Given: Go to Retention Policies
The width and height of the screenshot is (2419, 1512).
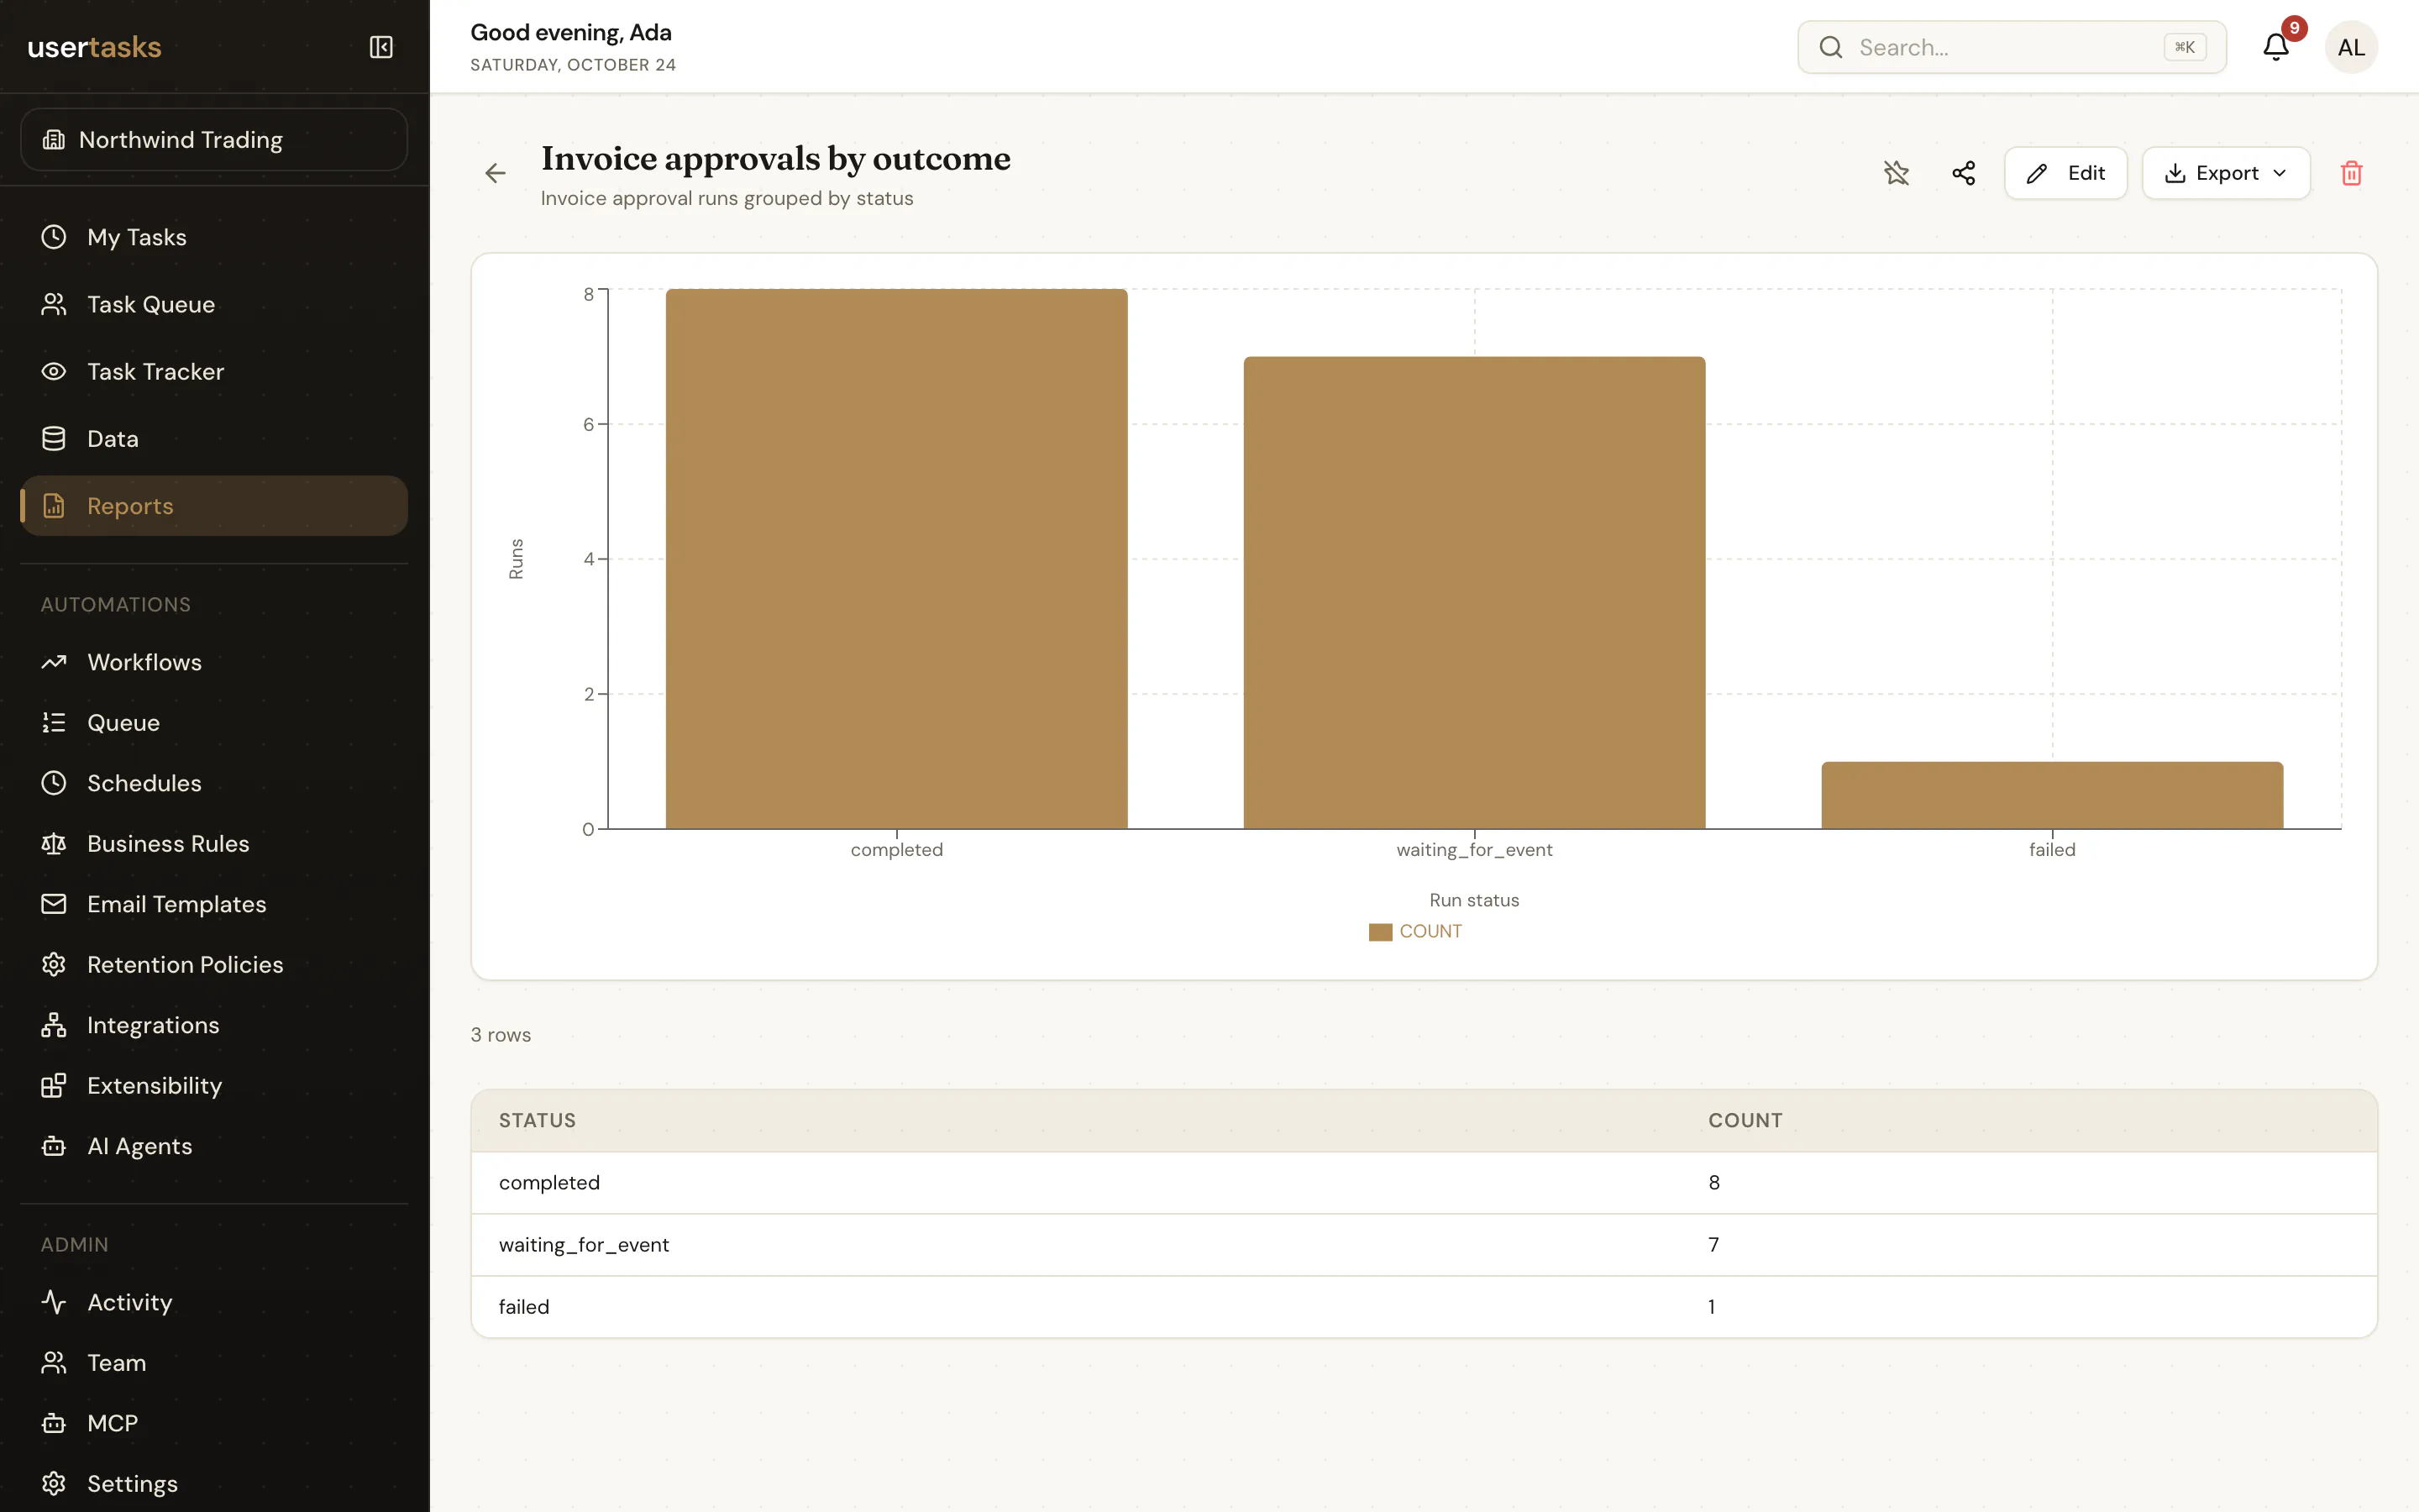Looking at the screenshot, I should (x=214, y=964).
